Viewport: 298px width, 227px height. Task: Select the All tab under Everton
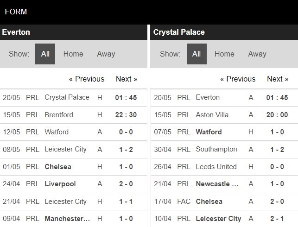pos(45,54)
